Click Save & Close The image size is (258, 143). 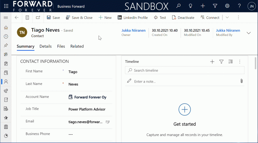pyautogui.click(x=79, y=17)
